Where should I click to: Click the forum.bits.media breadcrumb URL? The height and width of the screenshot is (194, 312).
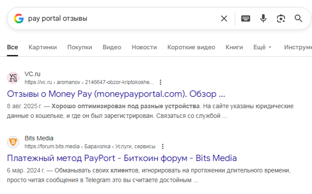point(90,146)
